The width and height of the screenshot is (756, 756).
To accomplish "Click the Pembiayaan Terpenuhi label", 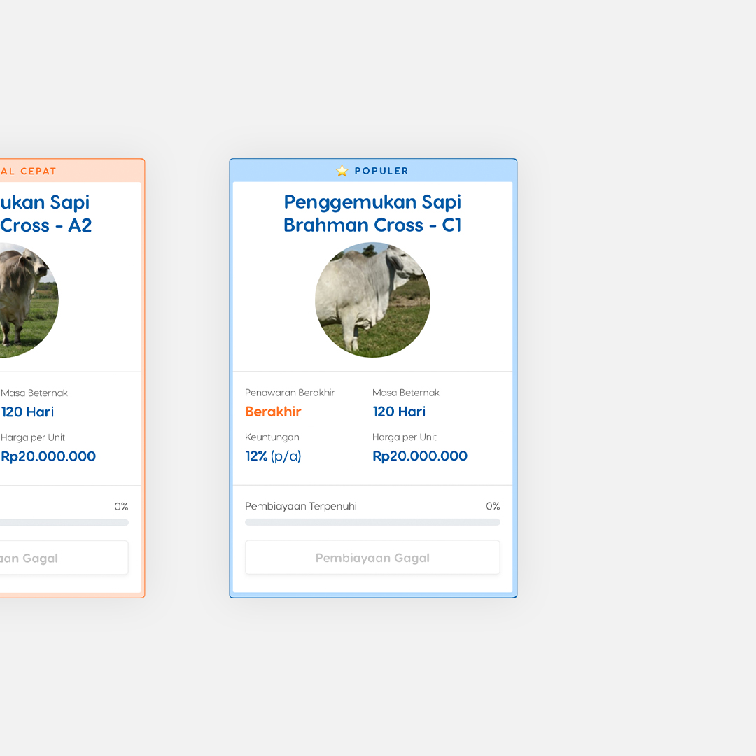I will click(x=300, y=506).
